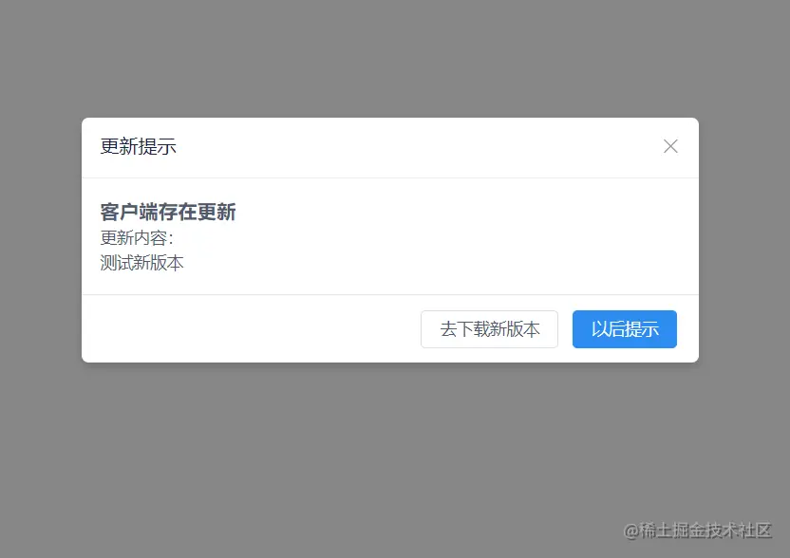Choose 以后提示 to postpone update

624,329
